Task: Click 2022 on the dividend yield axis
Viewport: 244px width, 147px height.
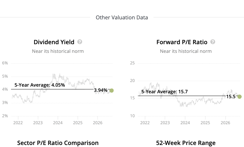Action: tap(18, 123)
